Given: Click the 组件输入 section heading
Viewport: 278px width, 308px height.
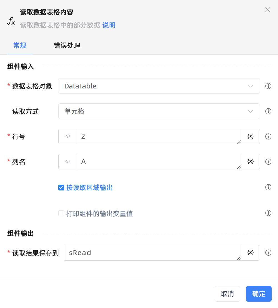Looking at the screenshot, I should click(21, 66).
